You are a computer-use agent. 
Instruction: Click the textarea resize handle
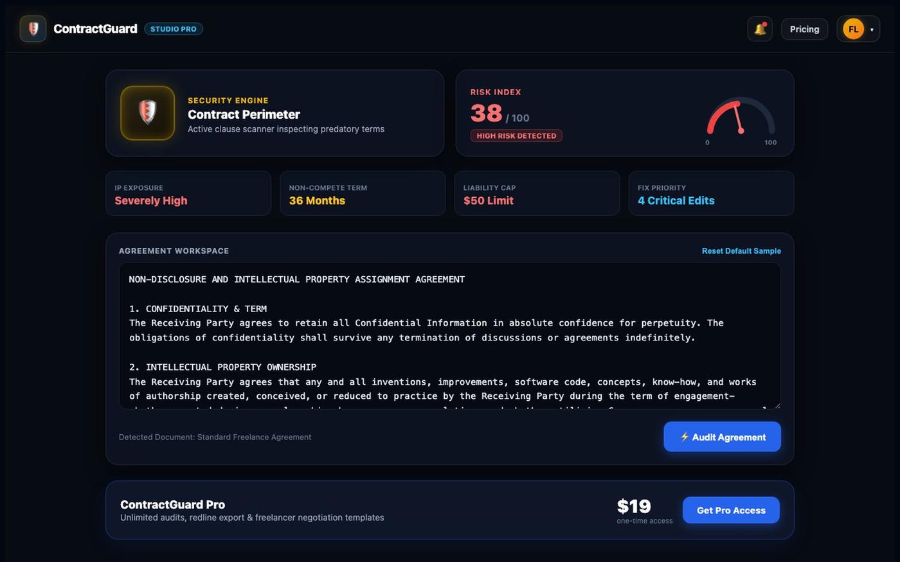point(777,405)
